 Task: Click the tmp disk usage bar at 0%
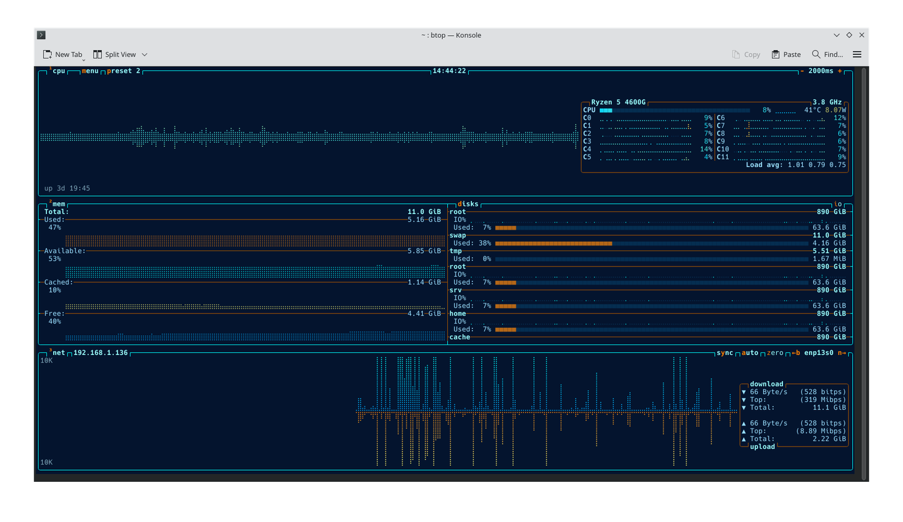click(651, 259)
